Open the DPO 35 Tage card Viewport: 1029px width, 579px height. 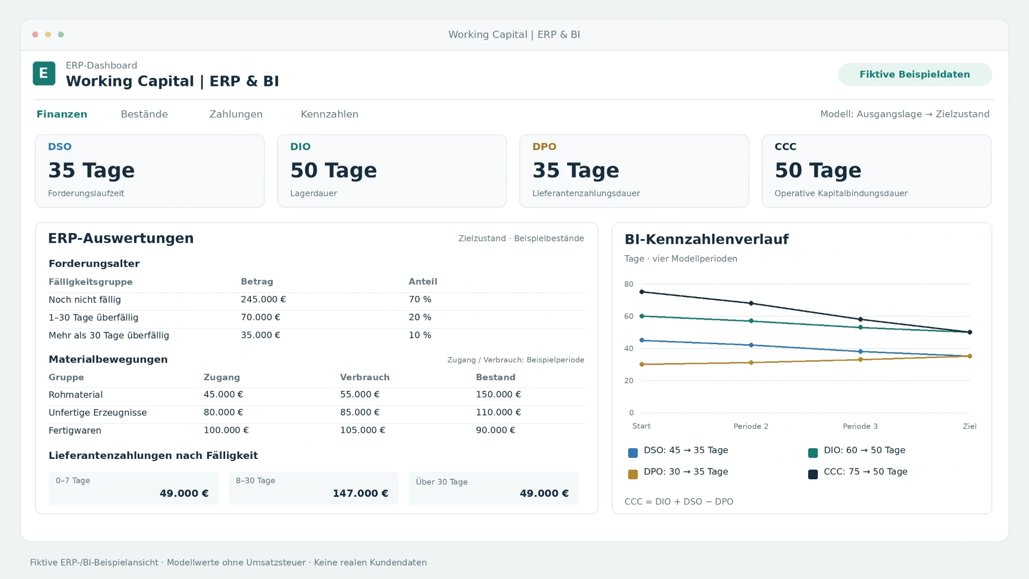click(x=634, y=171)
